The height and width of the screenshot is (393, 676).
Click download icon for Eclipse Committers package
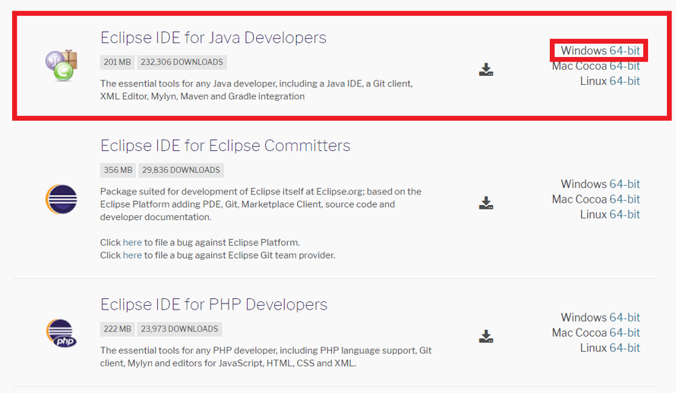486,203
